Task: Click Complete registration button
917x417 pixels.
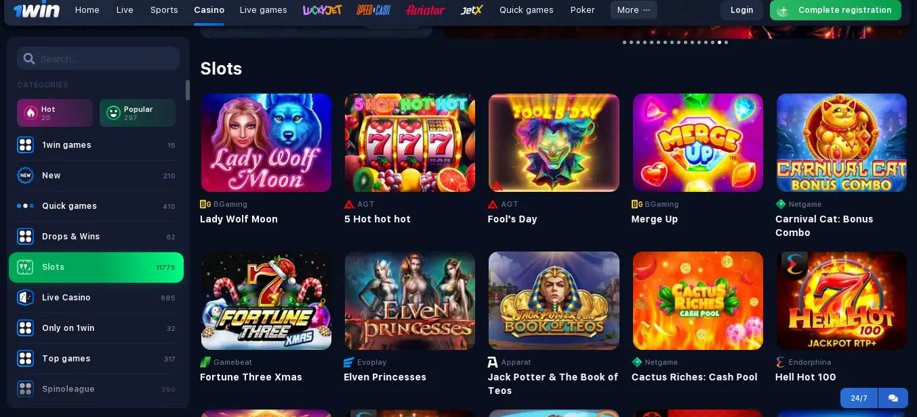Action: 836,10
